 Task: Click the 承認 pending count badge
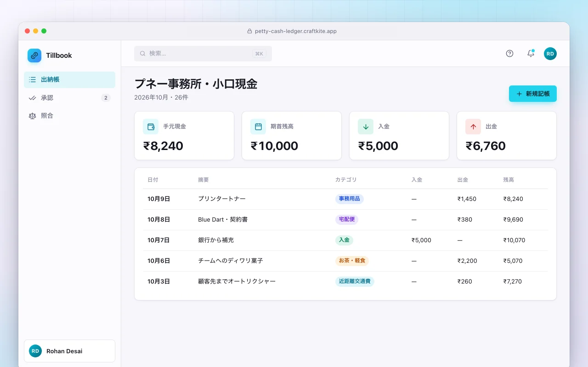click(106, 98)
